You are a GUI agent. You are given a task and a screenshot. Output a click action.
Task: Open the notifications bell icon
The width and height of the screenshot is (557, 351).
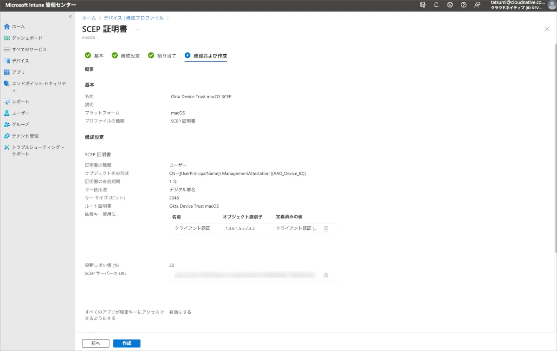pos(436,5)
